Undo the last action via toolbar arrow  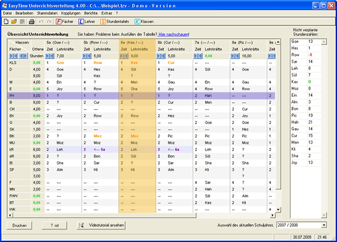pyautogui.click(x=41, y=21)
